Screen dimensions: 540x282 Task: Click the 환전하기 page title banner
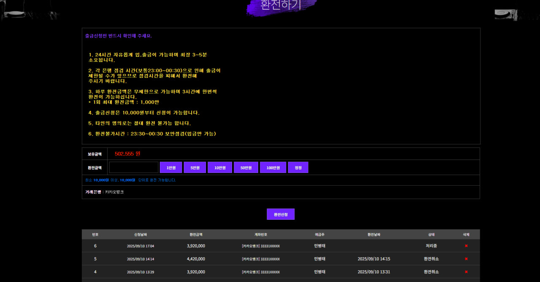pyautogui.click(x=281, y=6)
